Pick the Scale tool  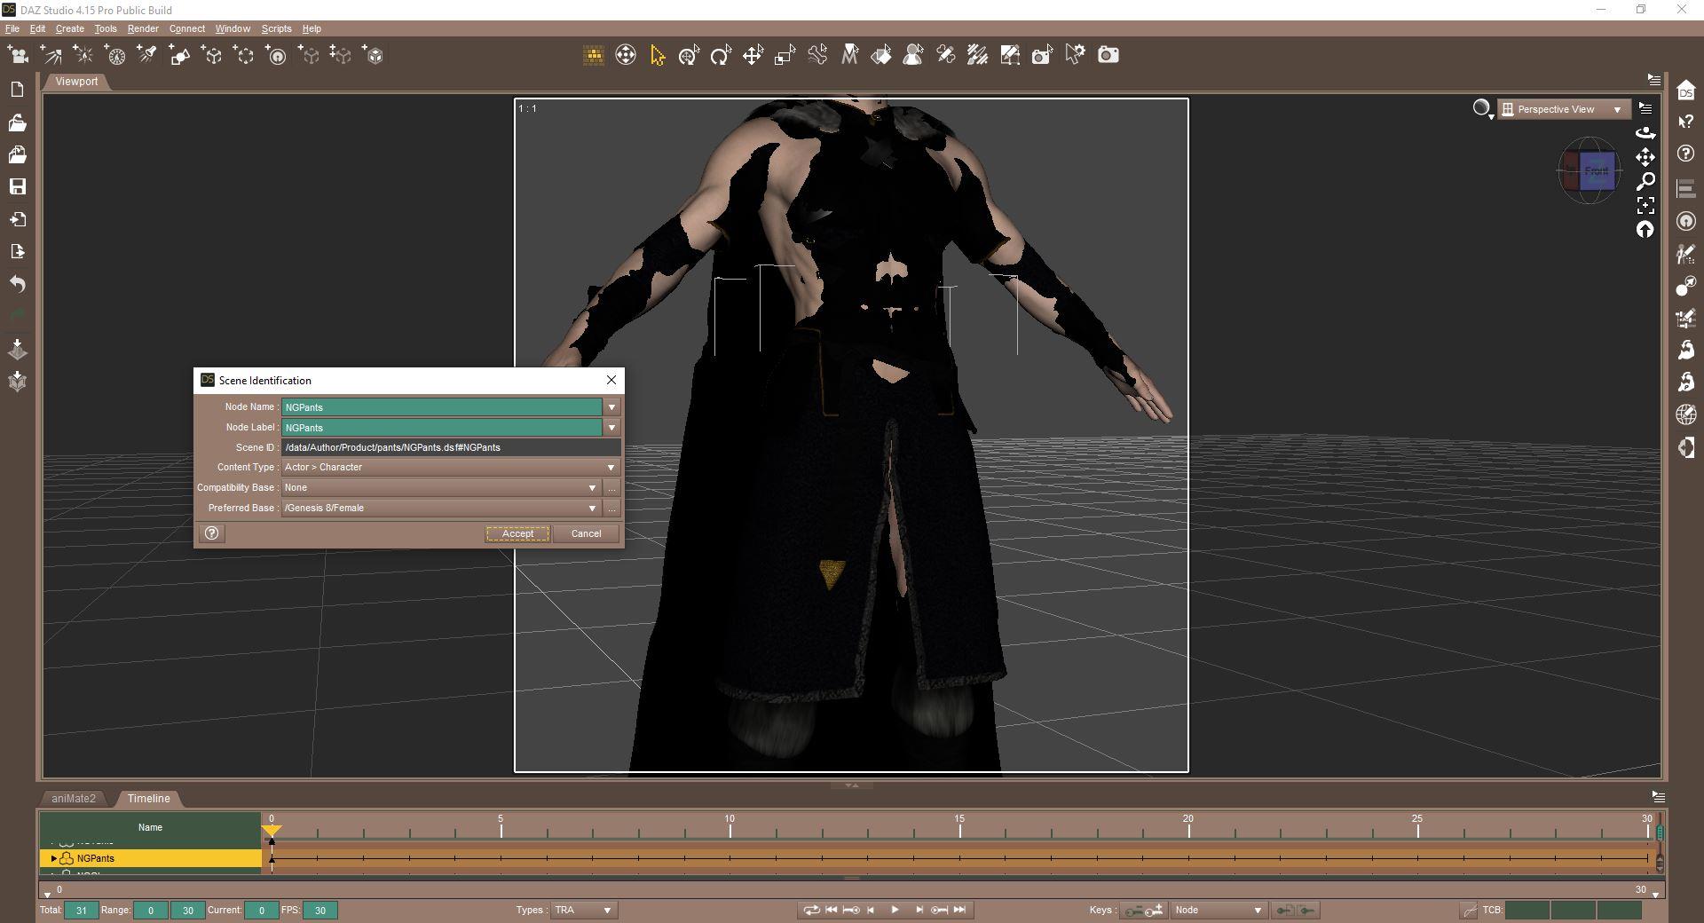[x=785, y=56]
